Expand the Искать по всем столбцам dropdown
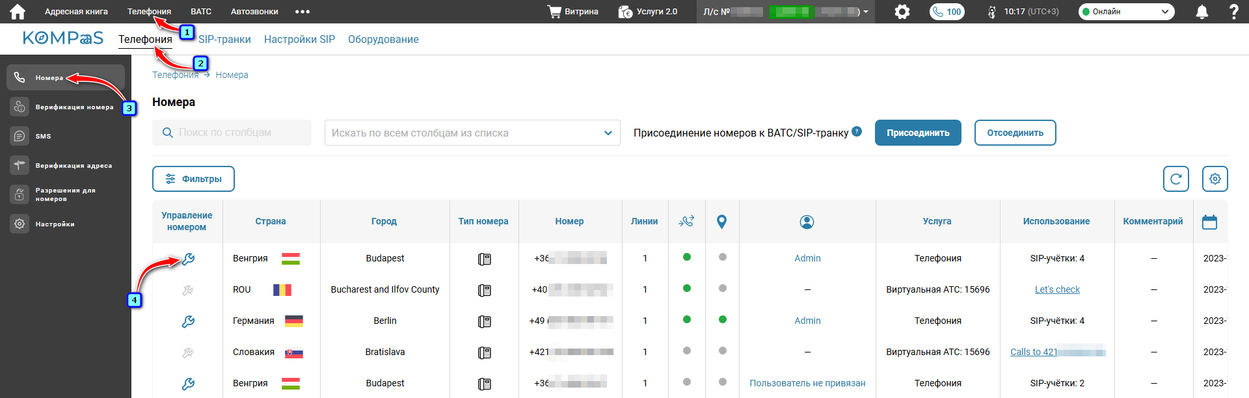The image size is (1249, 398). point(472,133)
